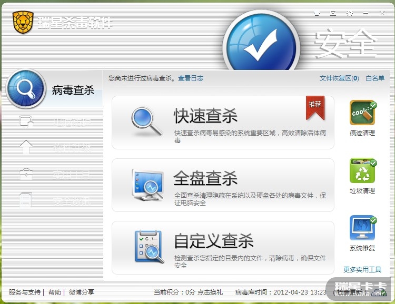Click the 垃圾清理 label
Image resolution: width=395 pixels, height=304 pixels.
tap(362, 191)
